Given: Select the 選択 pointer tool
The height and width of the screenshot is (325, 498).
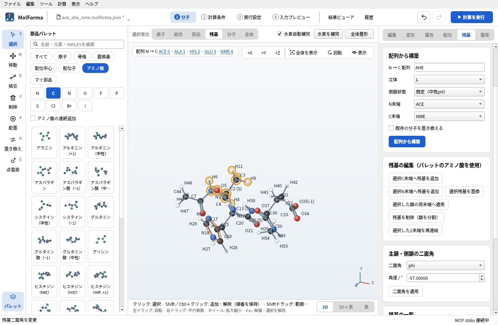Looking at the screenshot, I should pyautogui.click(x=13, y=39).
